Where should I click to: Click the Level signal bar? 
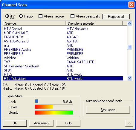(x=54, y=107)
